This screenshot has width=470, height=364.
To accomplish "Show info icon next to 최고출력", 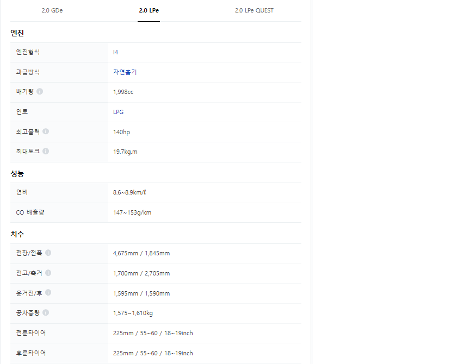I will pyautogui.click(x=46, y=131).
